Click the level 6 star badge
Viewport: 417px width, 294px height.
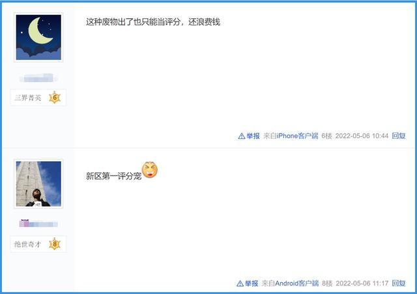point(55,97)
